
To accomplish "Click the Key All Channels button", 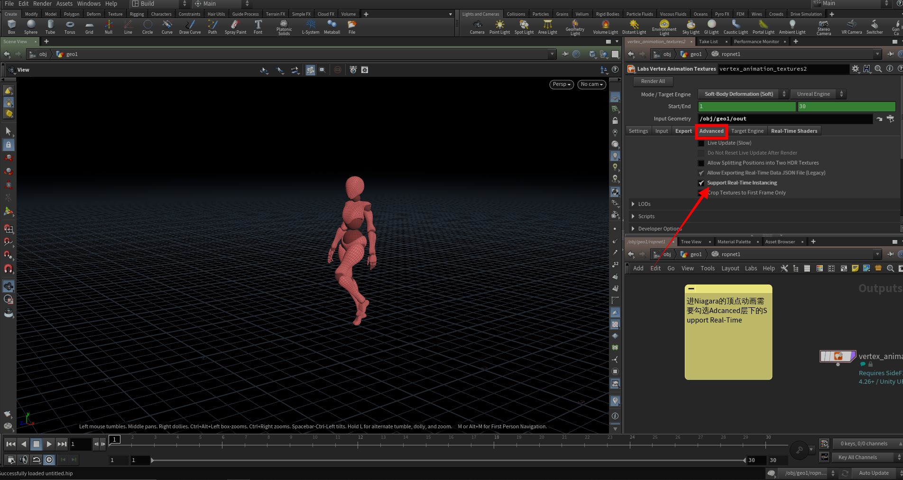I will [x=857, y=457].
